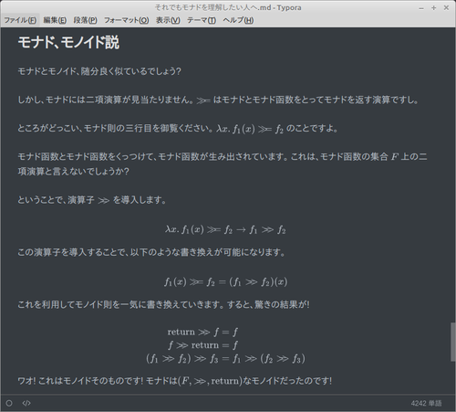456x412 pixels.
Task: Click the vertical scrollbar thumb
Action: pos(453,342)
